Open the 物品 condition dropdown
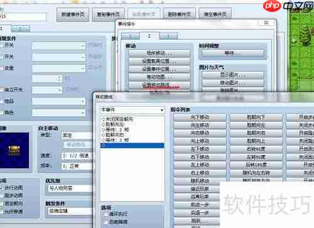The width and height of the screenshot is (314, 228). [59, 102]
